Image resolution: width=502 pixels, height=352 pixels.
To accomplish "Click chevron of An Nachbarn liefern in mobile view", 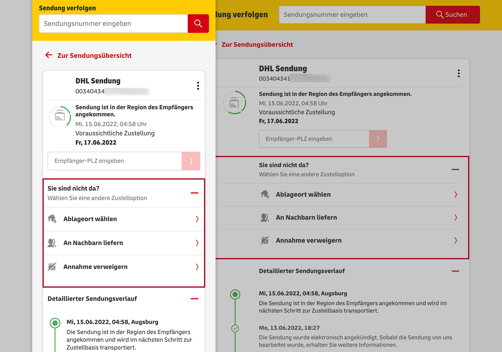I will pyautogui.click(x=197, y=243).
